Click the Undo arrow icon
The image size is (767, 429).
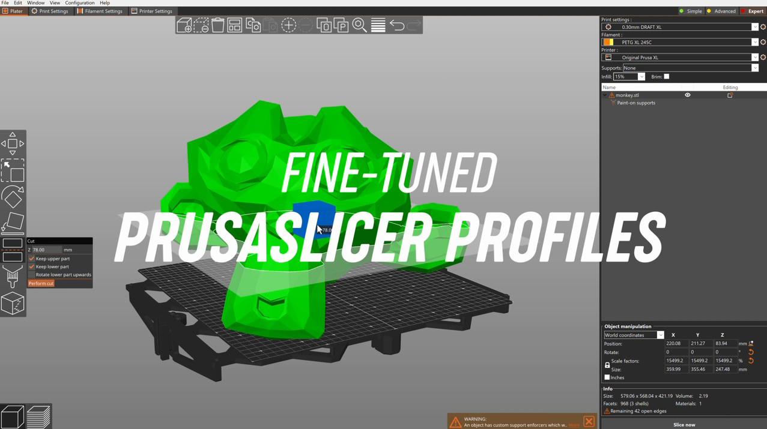coord(397,25)
